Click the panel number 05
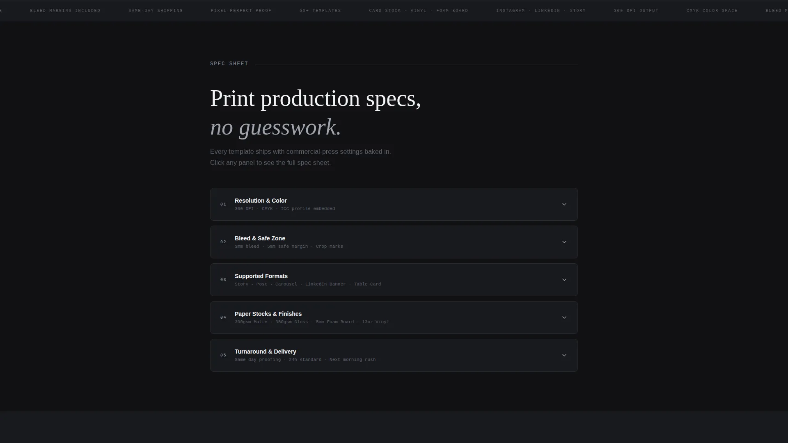The image size is (788, 443). coord(223,355)
